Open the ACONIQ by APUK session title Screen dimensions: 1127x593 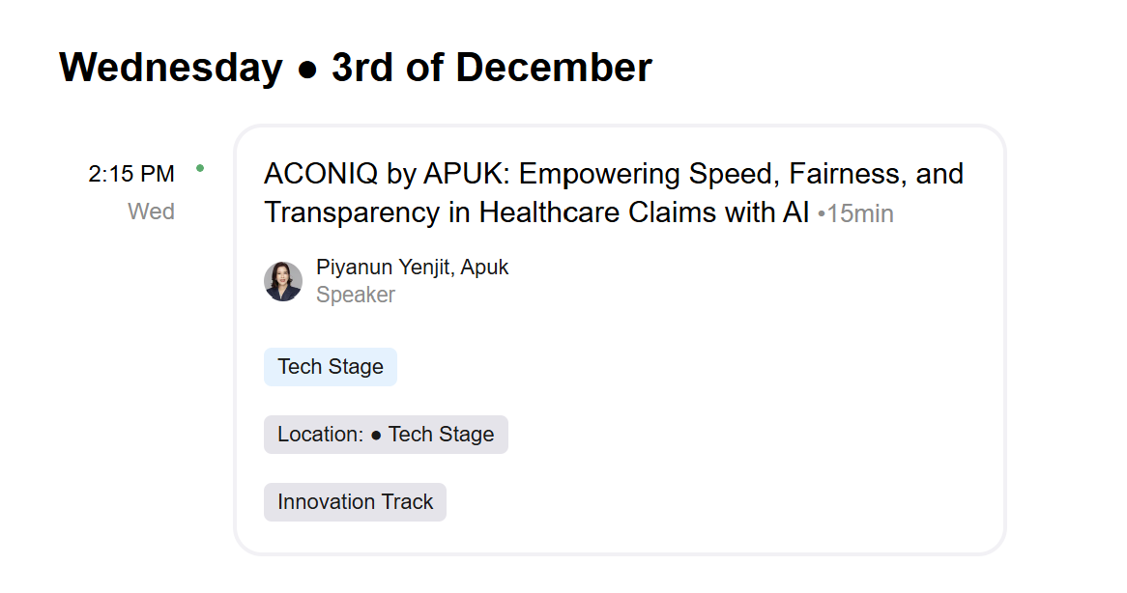tap(613, 175)
